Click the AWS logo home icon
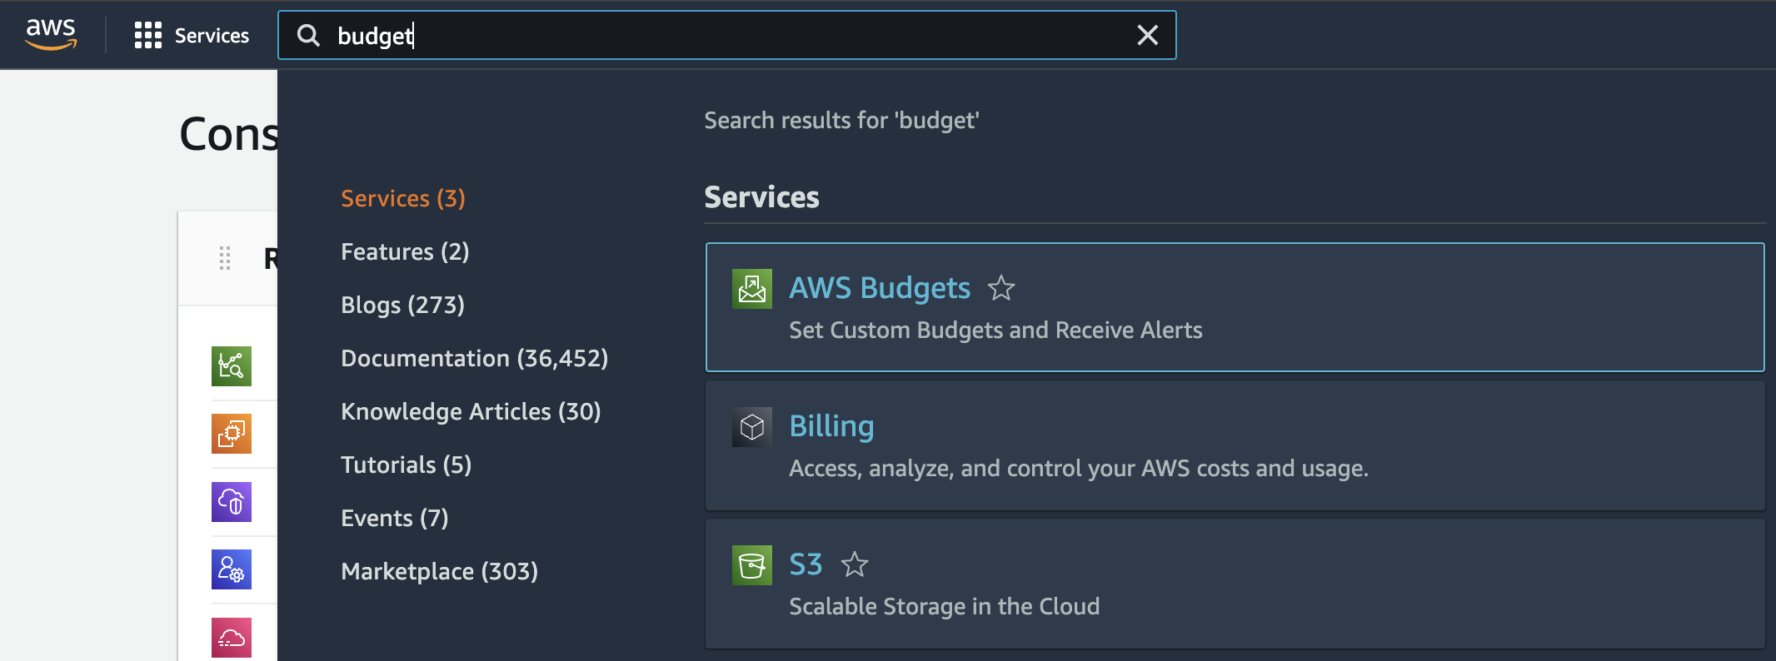Image resolution: width=1776 pixels, height=661 pixels. click(x=51, y=34)
